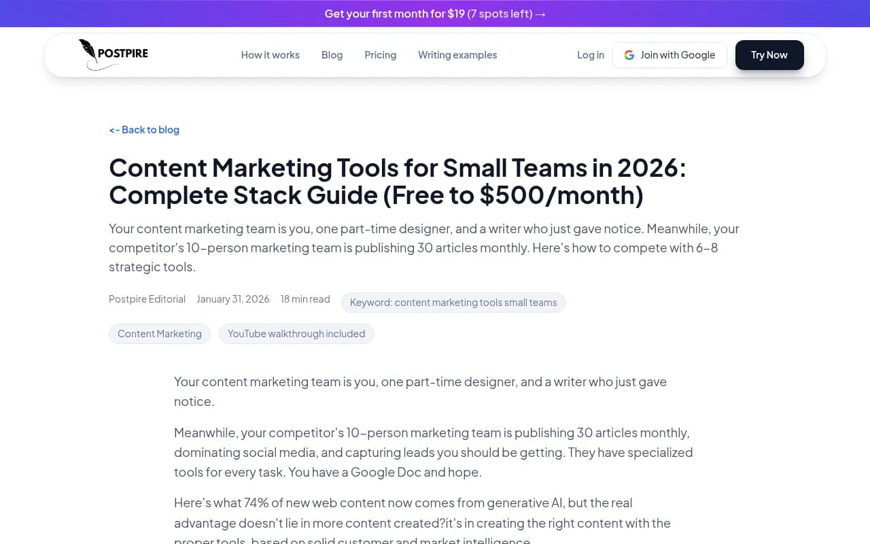The image size is (870, 544).
Task: Click the Google icon in the sign-in button
Action: pos(629,55)
